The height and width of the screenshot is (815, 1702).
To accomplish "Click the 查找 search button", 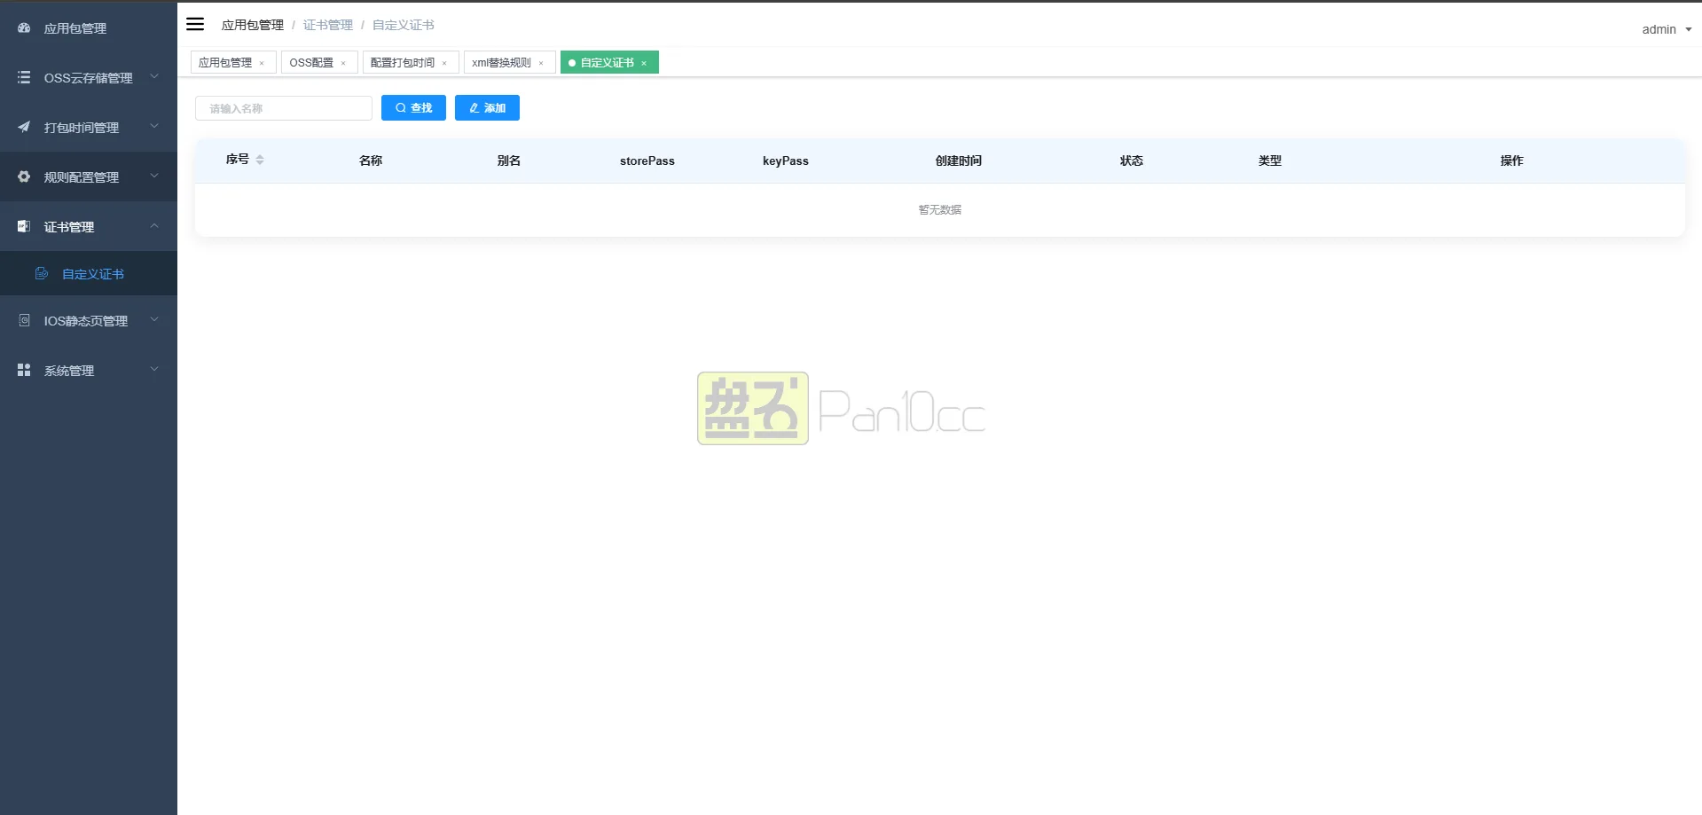I will click(x=413, y=107).
